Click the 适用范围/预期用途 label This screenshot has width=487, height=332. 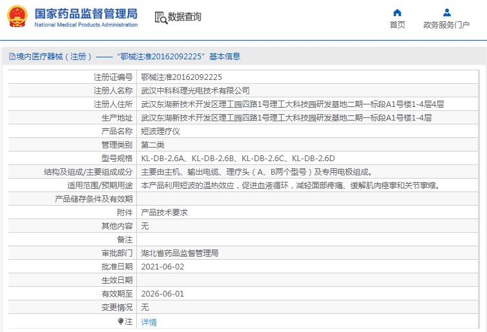[100, 186]
